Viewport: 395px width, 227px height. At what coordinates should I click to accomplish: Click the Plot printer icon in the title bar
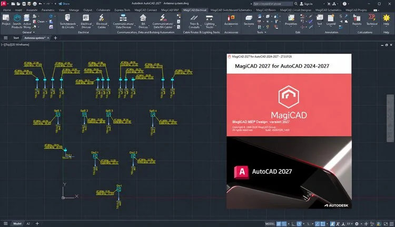coord(35,4)
